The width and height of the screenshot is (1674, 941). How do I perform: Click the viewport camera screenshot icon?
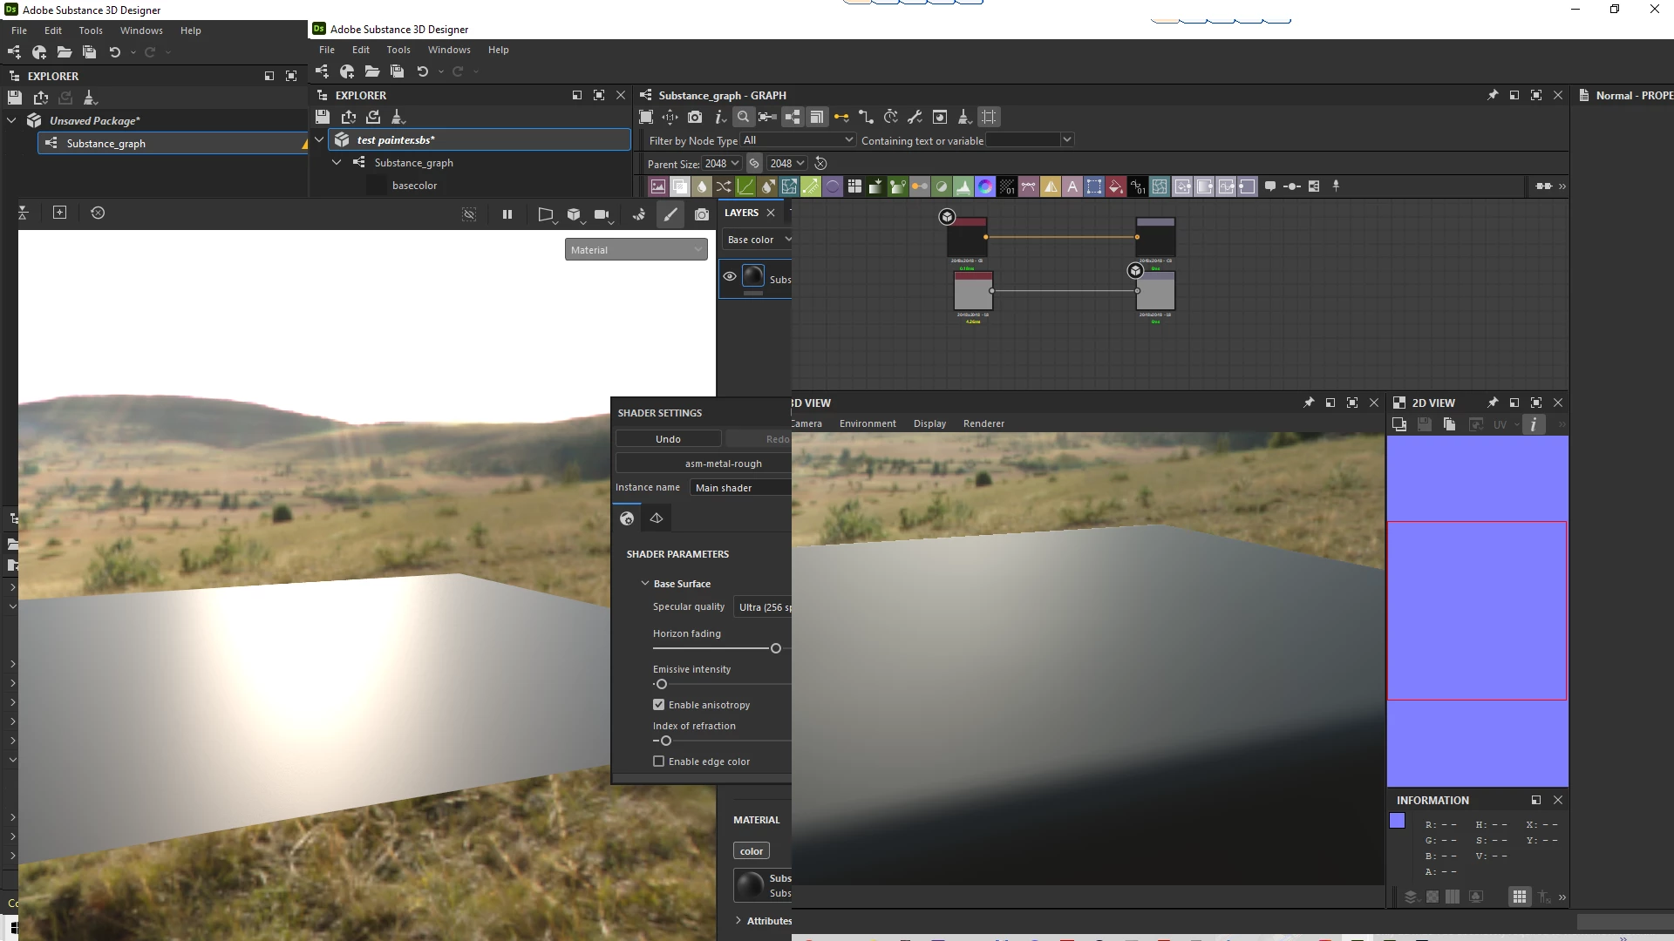pos(702,214)
